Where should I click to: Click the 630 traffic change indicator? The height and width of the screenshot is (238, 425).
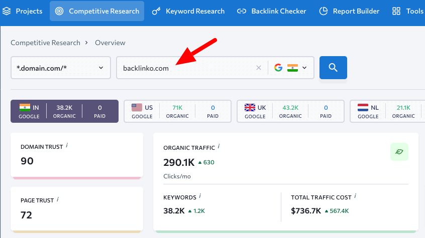click(206, 162)
